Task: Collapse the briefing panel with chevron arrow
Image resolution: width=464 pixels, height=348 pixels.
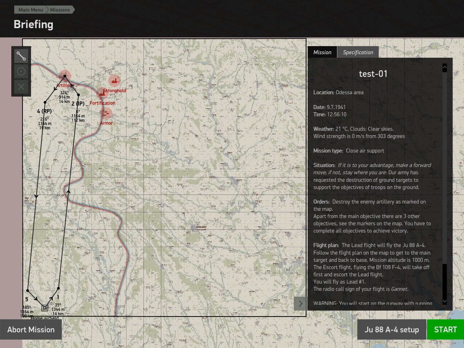Action: [x=300, y=304]
